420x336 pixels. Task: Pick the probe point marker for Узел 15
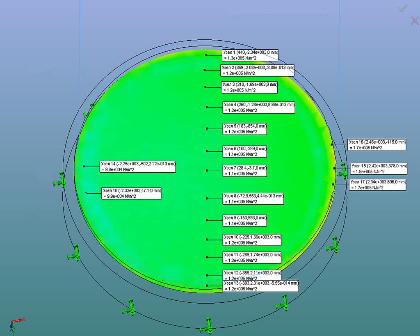[335, 168]
